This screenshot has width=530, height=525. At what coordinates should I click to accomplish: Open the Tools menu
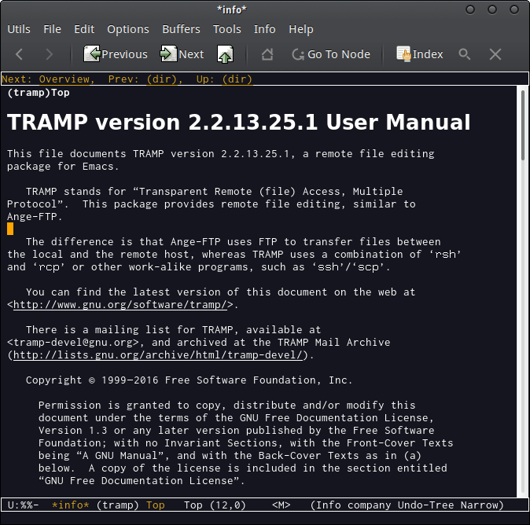click(227, 29)
